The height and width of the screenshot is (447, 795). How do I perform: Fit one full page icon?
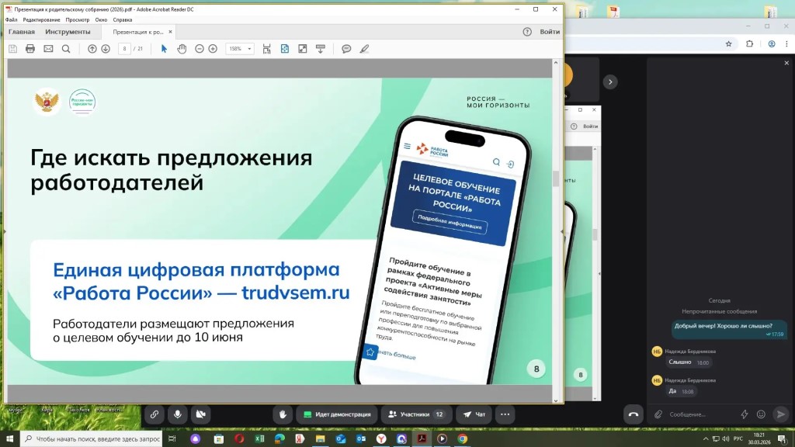[x=284, y=49]
